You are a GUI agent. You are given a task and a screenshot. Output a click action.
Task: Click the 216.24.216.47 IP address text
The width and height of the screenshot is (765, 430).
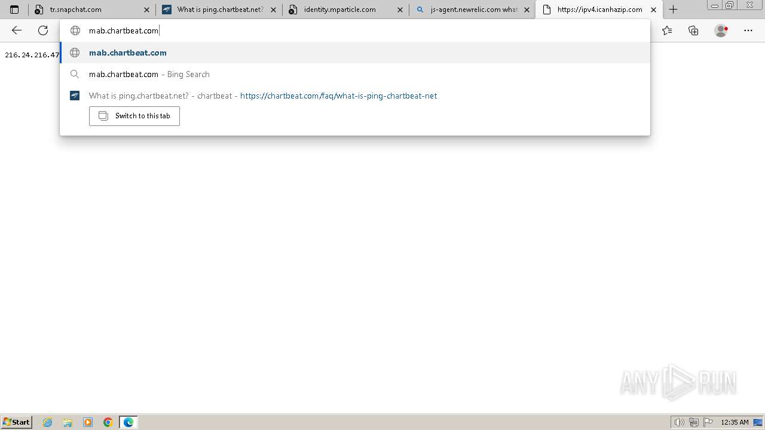32,55
